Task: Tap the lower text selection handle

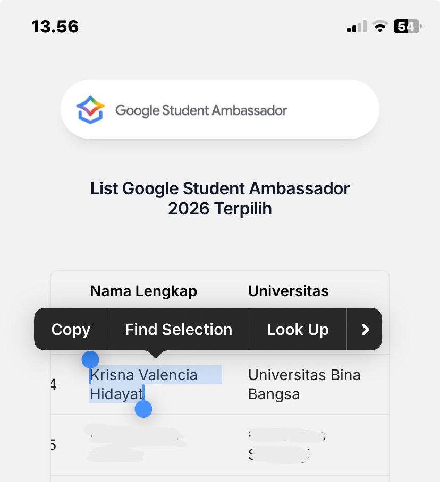Action: (143, 409)
